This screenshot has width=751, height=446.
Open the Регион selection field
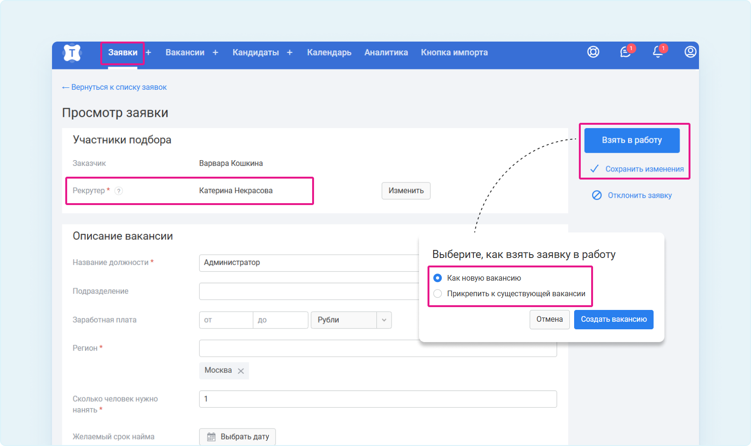(x=377, y=348)
